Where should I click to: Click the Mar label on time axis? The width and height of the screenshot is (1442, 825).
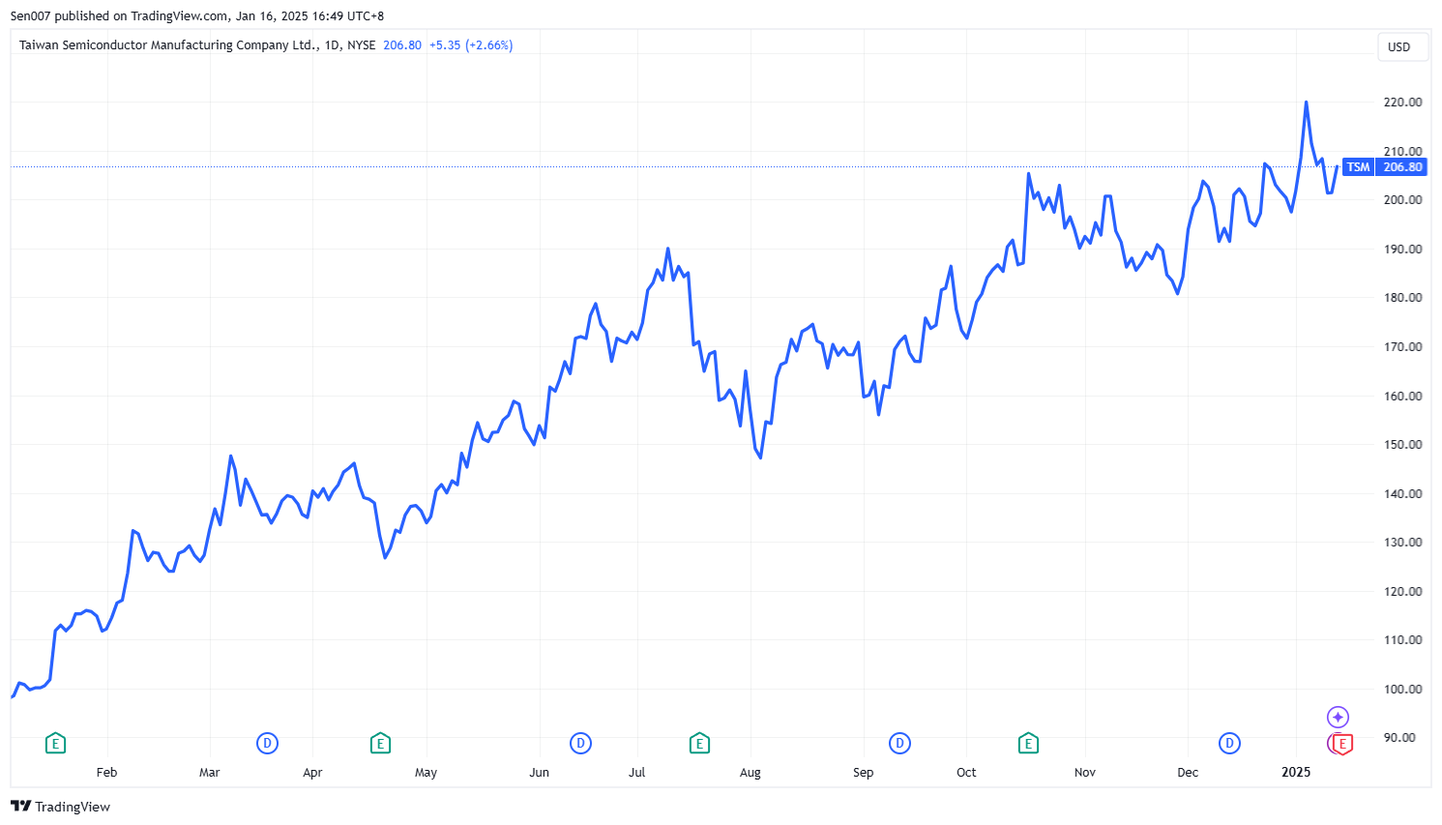point(209,772)
